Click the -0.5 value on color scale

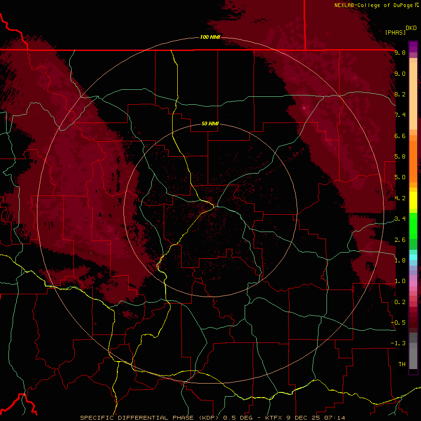pyautogui.click(x=399, y=323)
